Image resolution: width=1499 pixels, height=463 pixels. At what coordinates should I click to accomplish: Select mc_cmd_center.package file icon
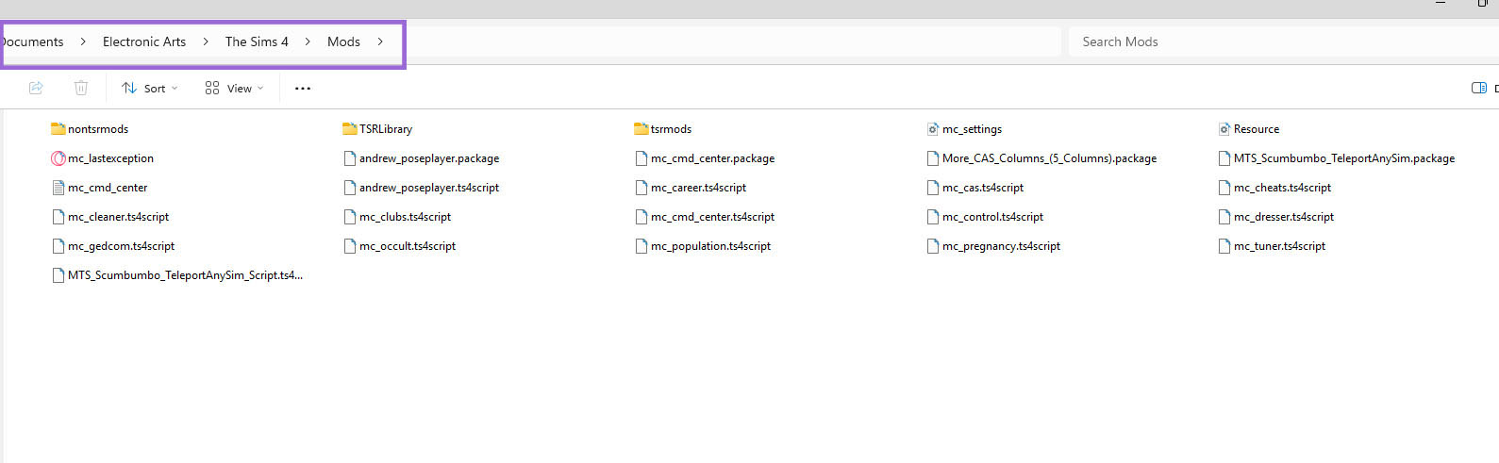click(x=641, y=158)
